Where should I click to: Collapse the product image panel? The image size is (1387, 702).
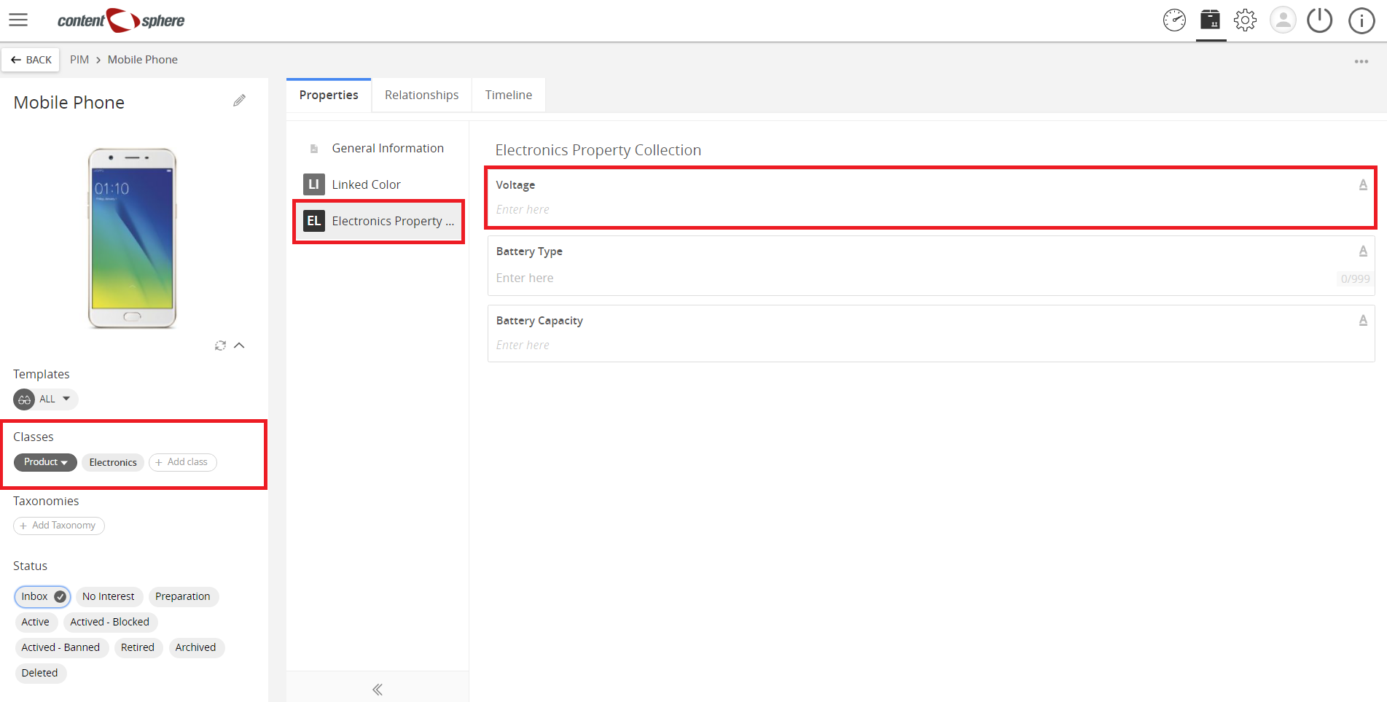click(x=239, y=346)
